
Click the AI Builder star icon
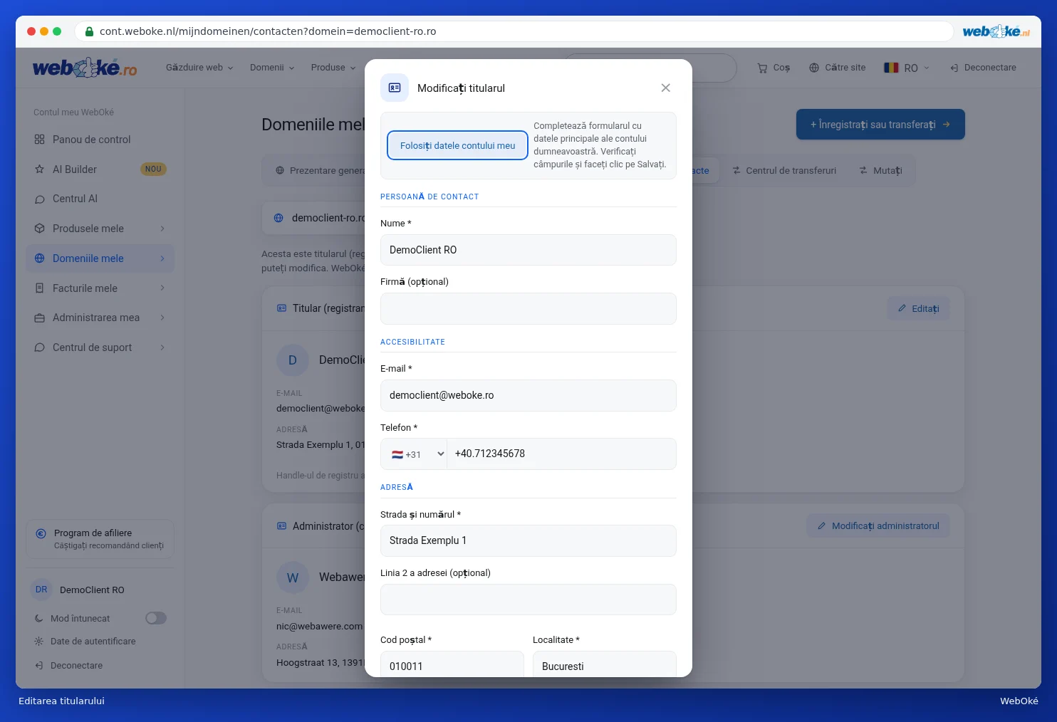[x=39, y=169]
